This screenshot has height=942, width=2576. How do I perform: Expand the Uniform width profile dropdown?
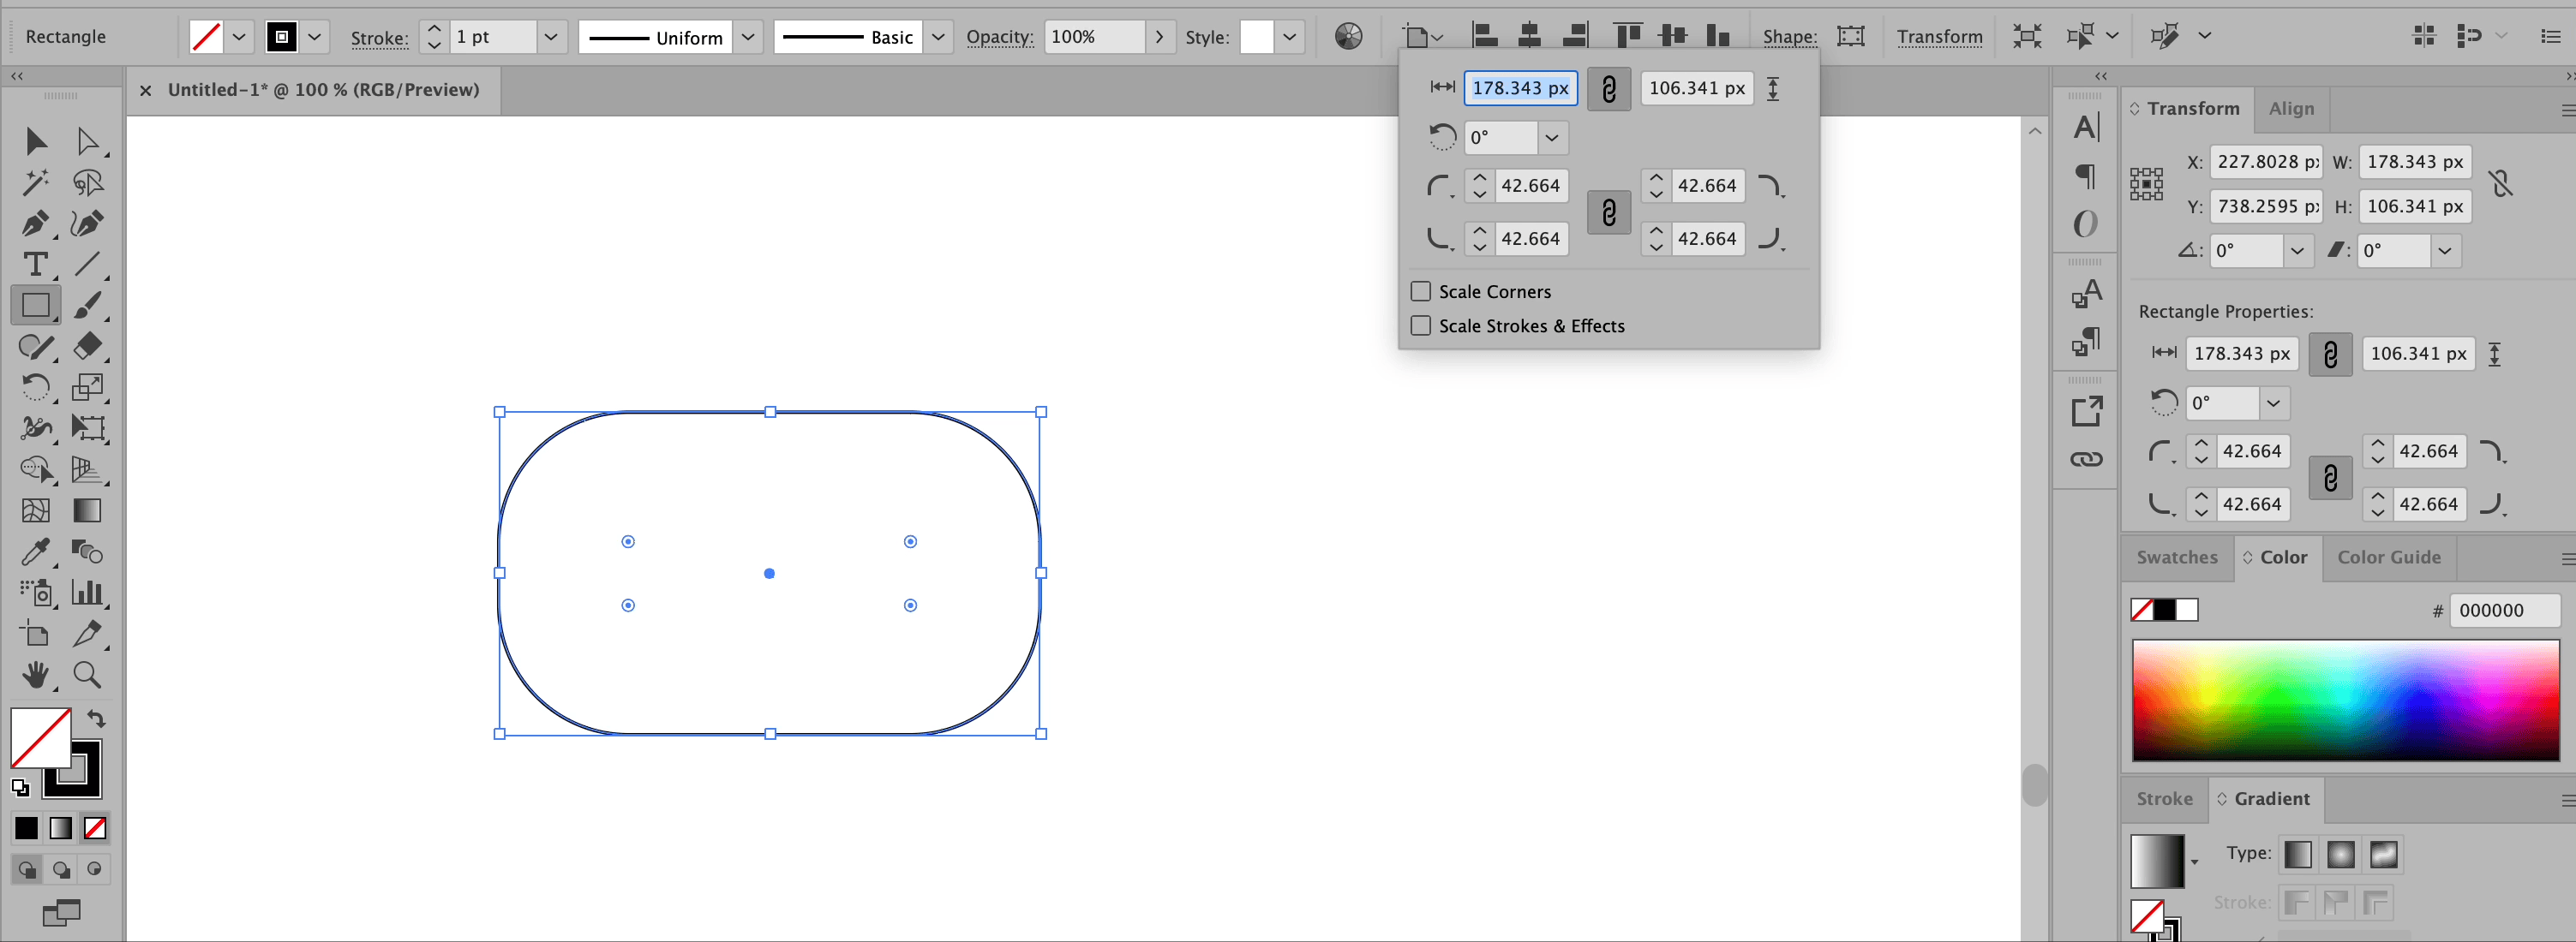tap(747, 37)
